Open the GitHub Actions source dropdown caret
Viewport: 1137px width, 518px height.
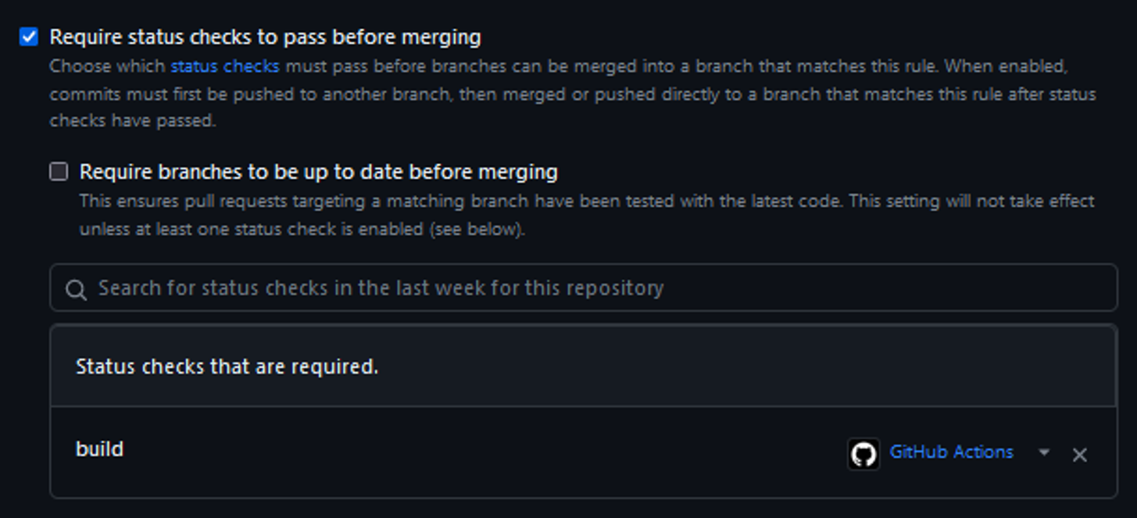(1045, 453)
